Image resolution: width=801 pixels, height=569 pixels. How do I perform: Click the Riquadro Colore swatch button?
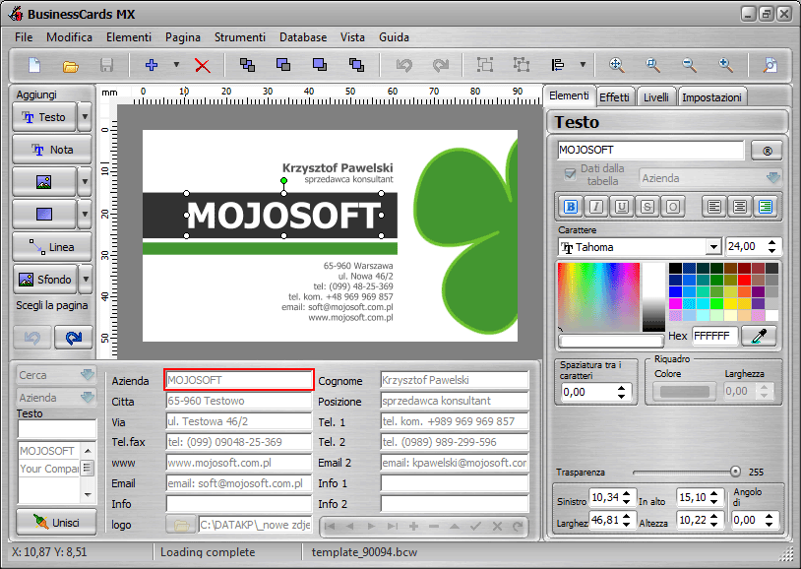(x=684, y=392)
